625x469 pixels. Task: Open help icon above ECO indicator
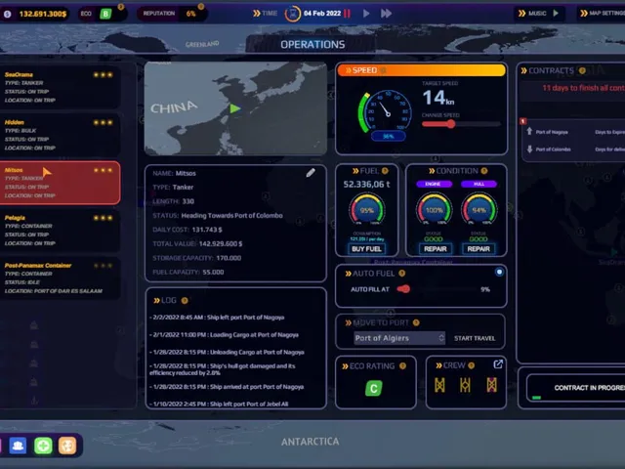[x=121, y=7]
